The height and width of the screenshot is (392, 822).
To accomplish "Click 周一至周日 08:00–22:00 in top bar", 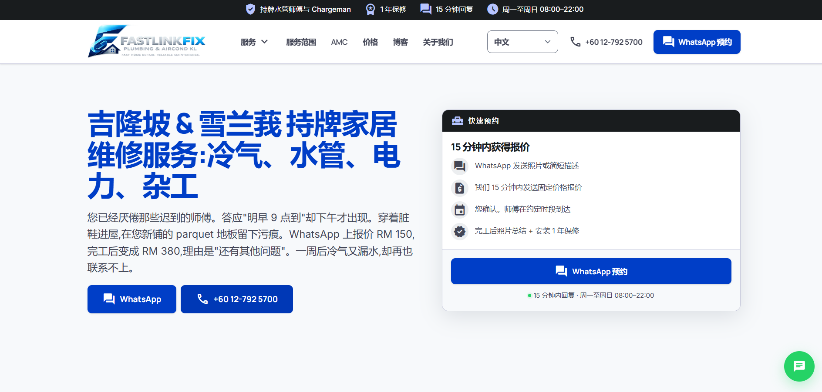I will 543,9.
